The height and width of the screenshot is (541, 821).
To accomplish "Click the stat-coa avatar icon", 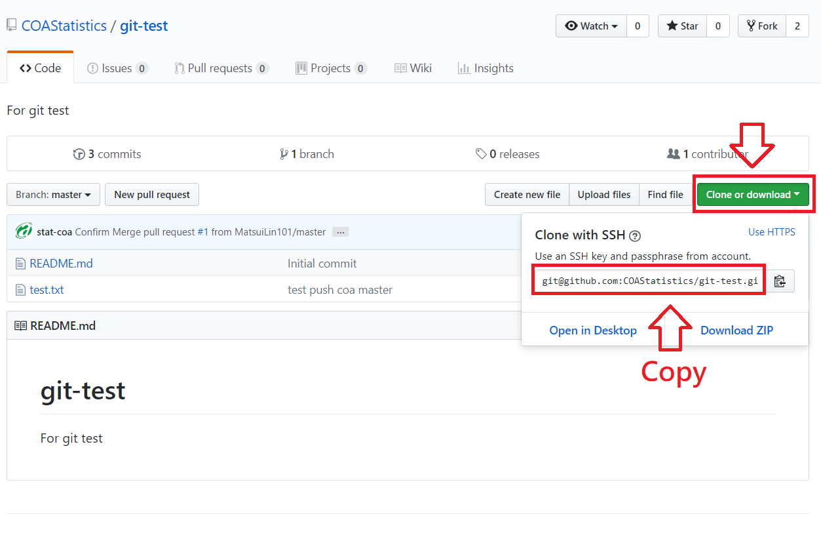I will point(24,231).
